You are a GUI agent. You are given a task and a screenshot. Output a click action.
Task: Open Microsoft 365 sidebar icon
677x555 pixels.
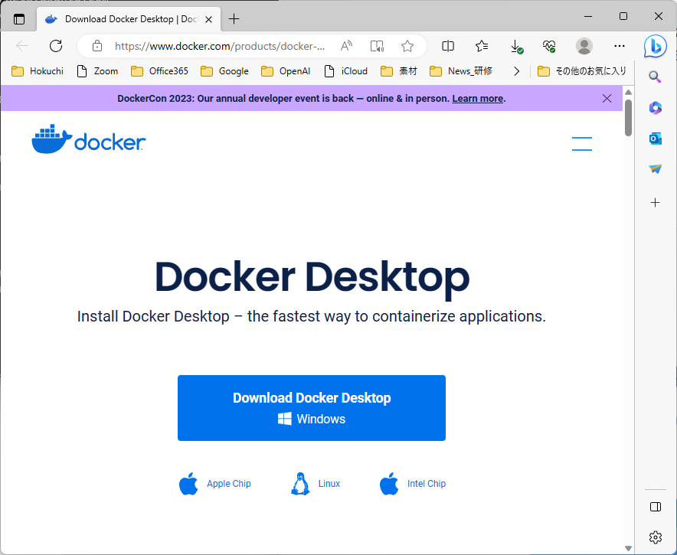(x=655, y=107)
